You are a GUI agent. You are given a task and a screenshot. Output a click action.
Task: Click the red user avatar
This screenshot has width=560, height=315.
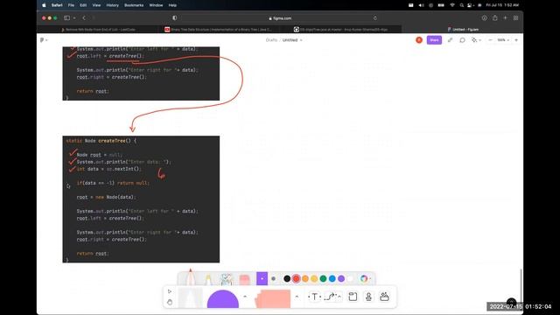[419, 40]
